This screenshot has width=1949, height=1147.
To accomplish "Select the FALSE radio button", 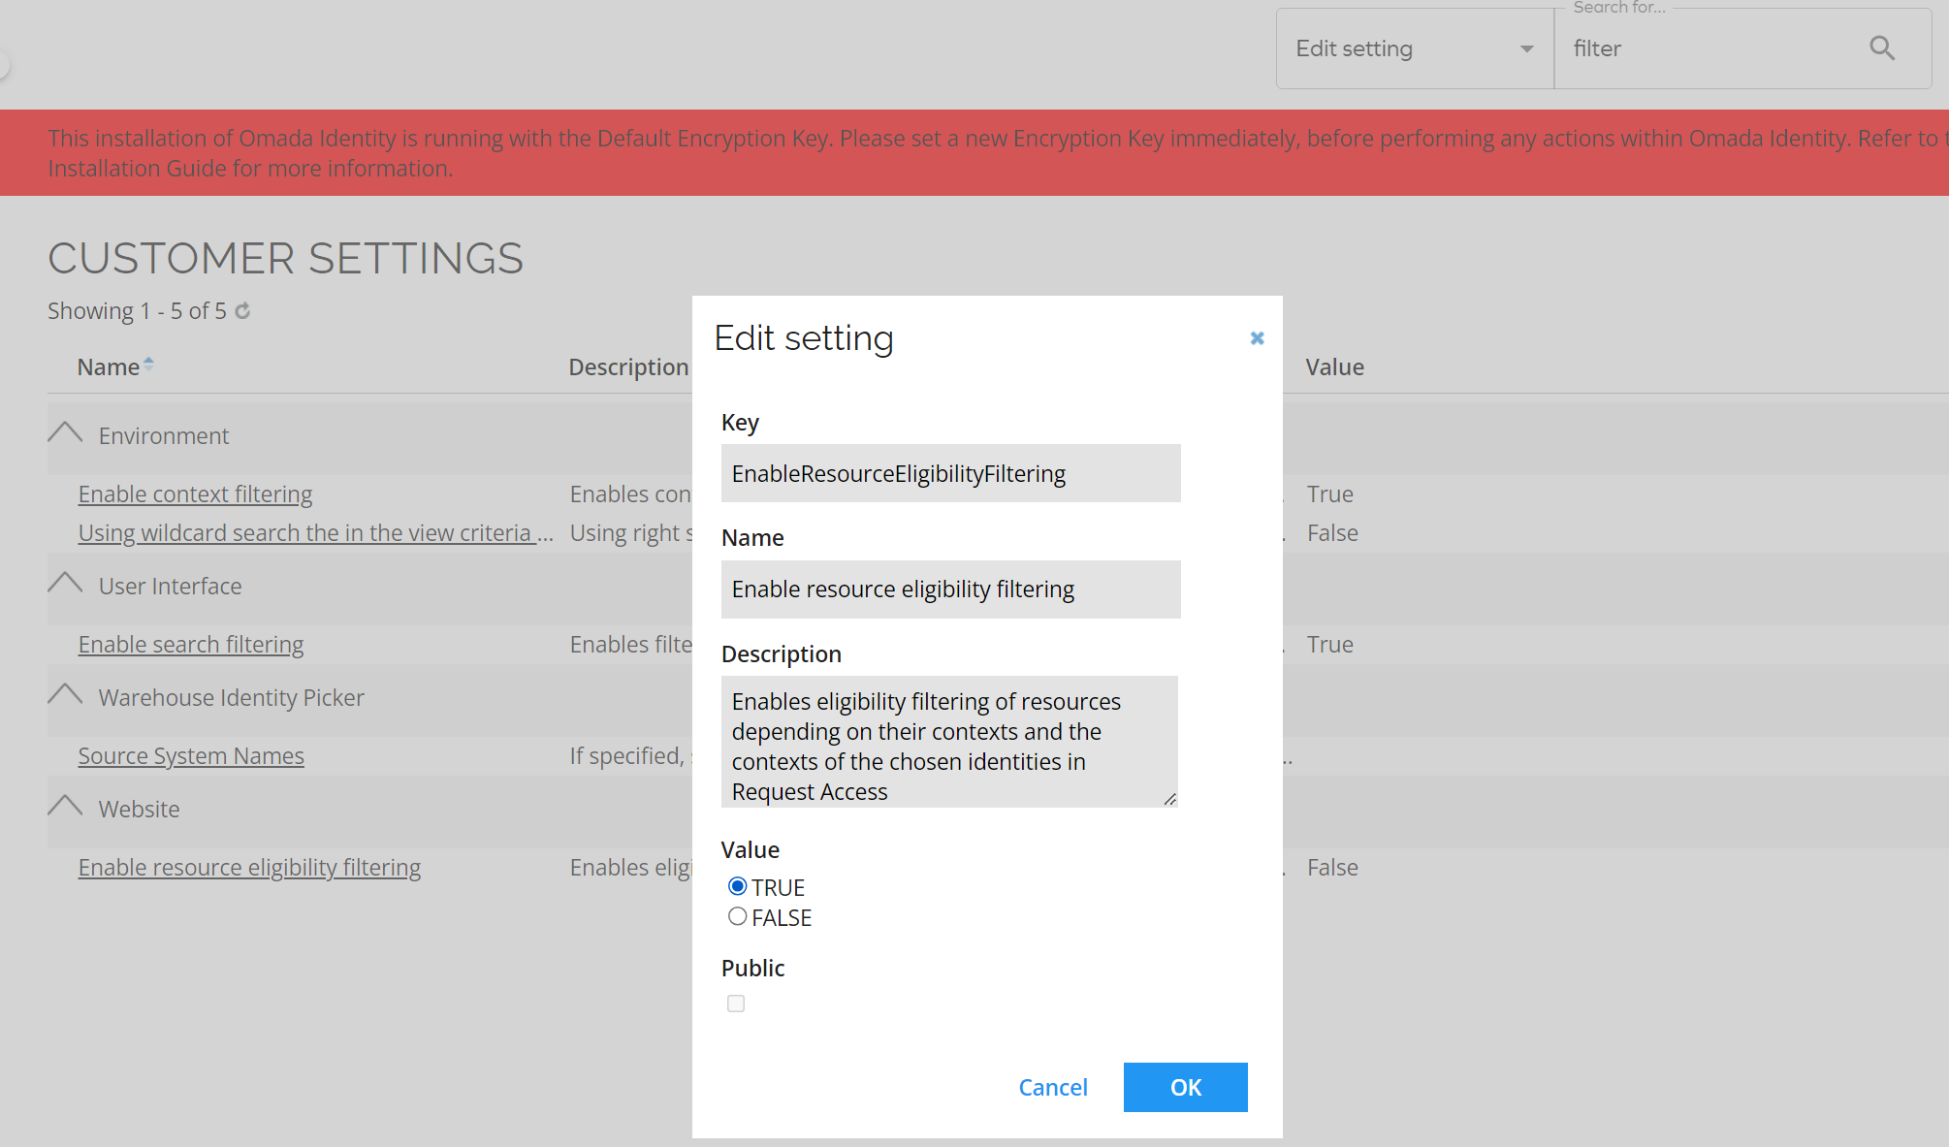I will click(737, 916).
